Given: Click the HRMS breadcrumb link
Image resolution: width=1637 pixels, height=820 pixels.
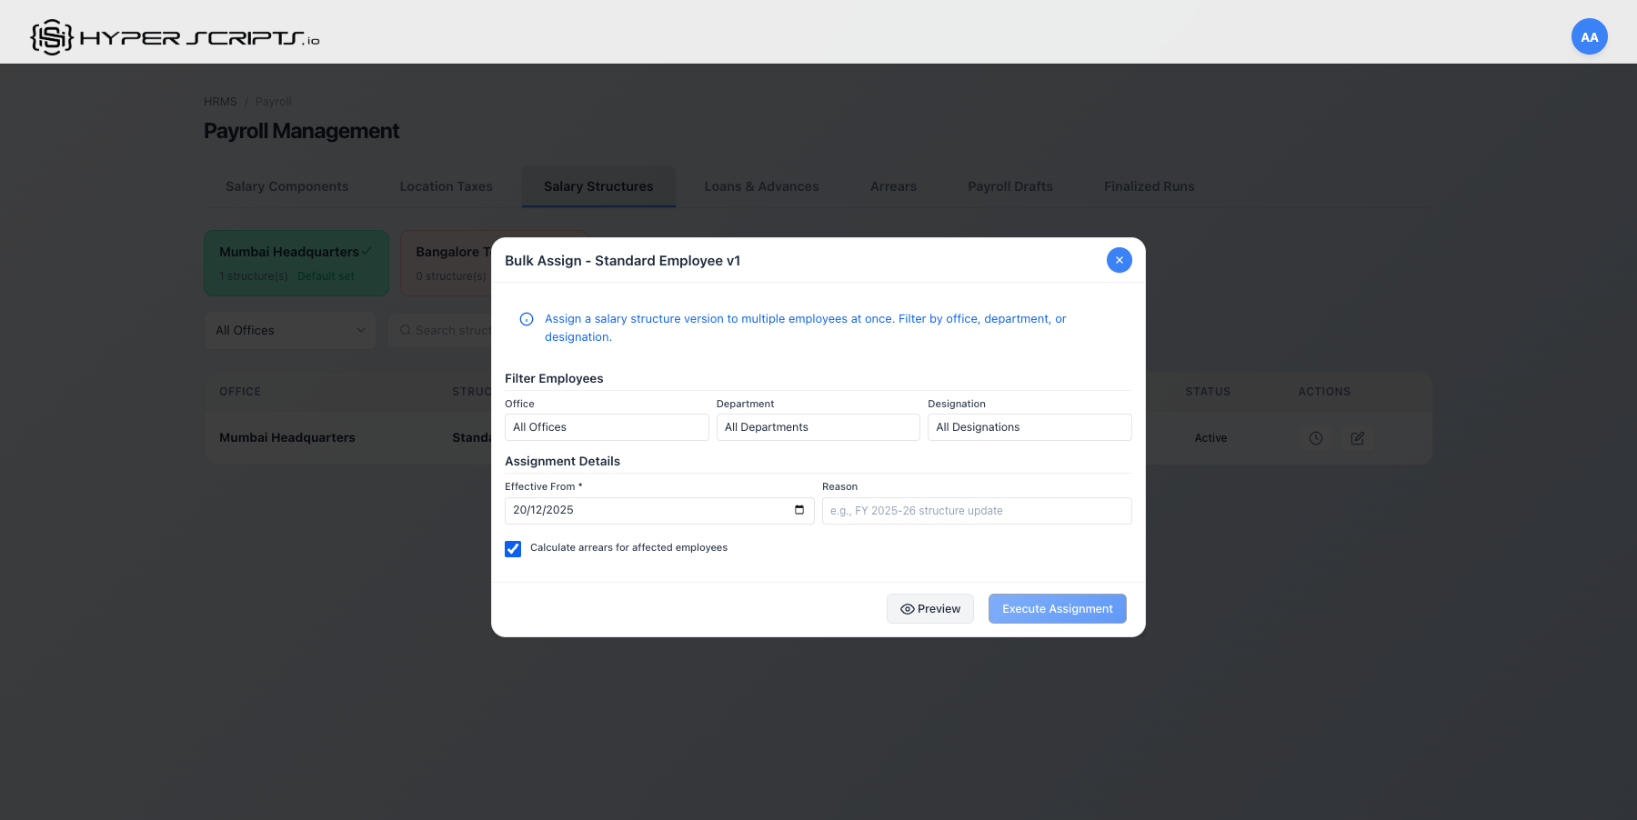Looking at the screenshot, I should tap(220, 101).
